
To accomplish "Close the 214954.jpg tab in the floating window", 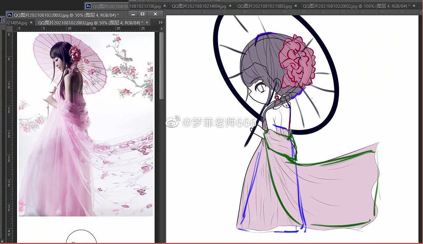I will (x=31, y=23).
